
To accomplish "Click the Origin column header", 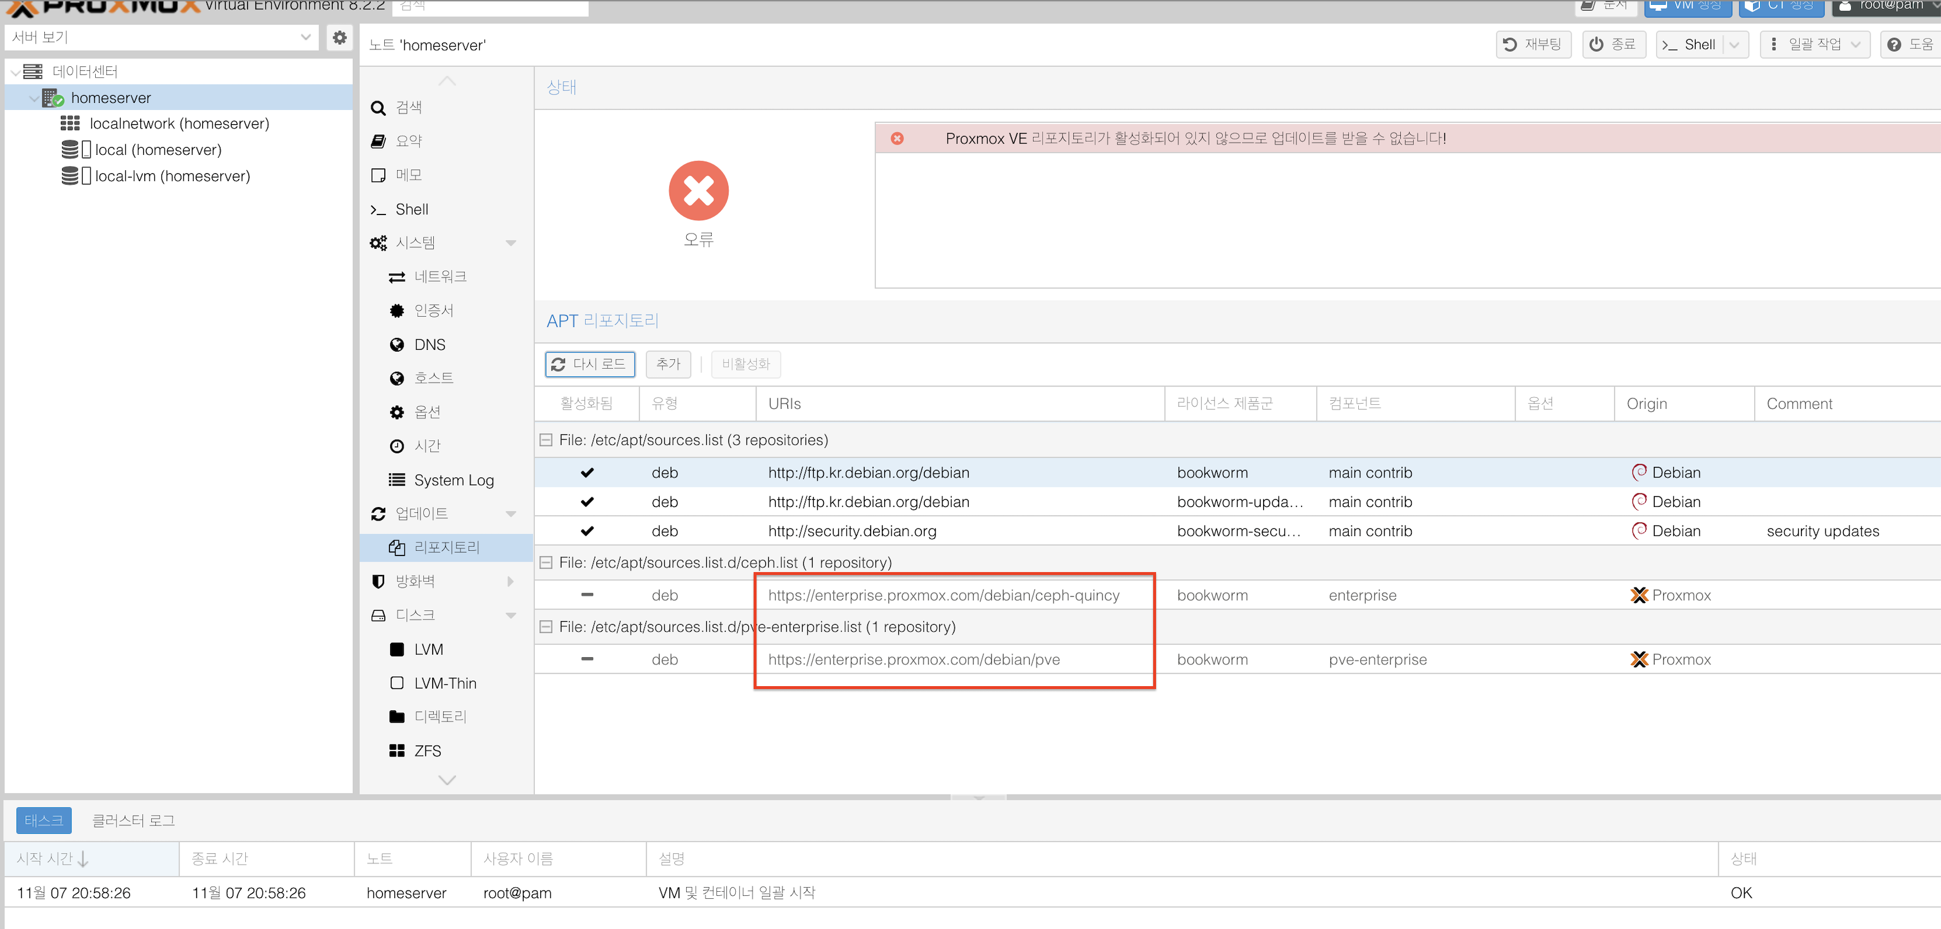I will coord(1683,404).
